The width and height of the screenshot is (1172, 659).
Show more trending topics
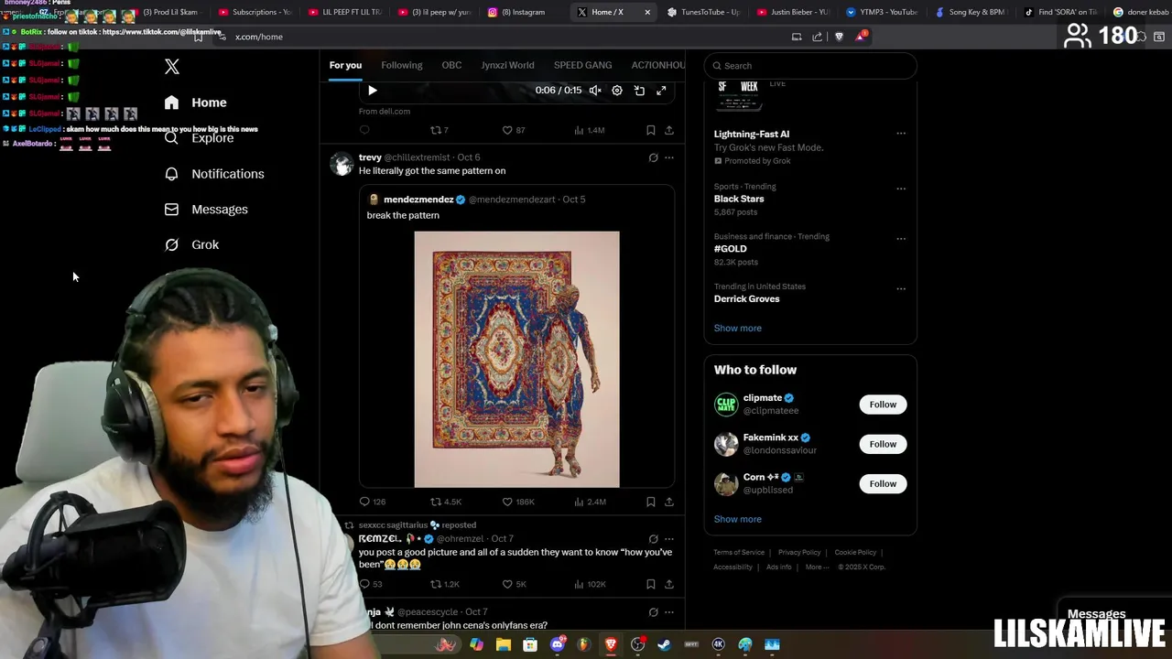click(x=738, y=328)
